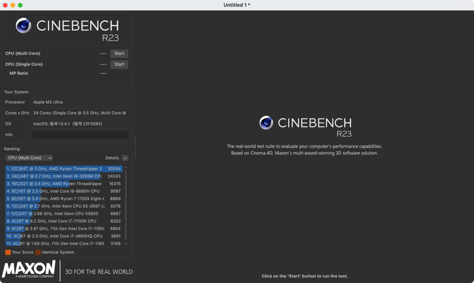Click the orange Your Score color swatch
The image size is (474, 283).
(8, 252)
